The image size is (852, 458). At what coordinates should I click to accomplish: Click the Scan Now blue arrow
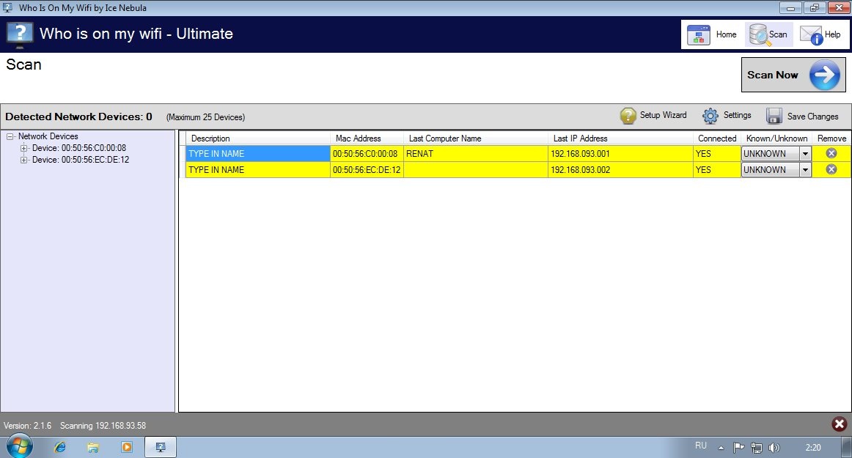coord(825,75)
